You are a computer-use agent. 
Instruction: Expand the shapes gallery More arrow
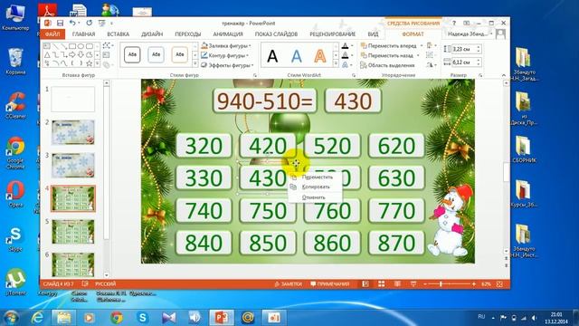[97, 63]
